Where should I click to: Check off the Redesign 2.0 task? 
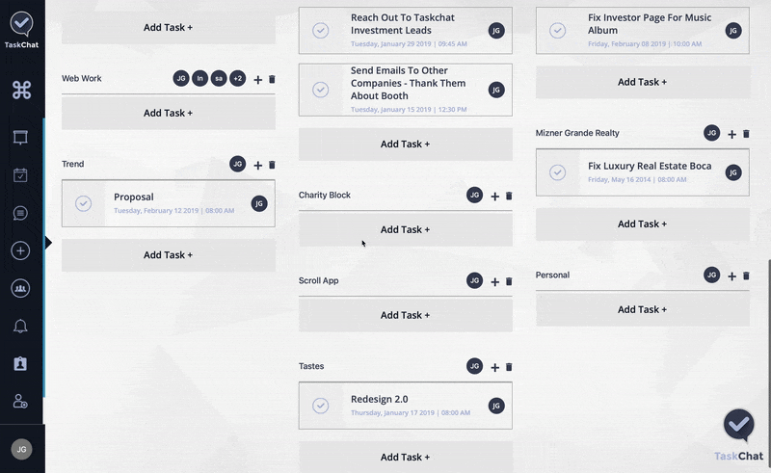pyautogui.click(x=321, y=406)
